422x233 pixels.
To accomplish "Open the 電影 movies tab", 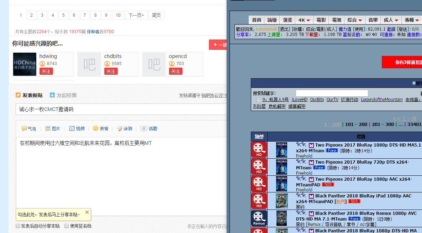I will click(321, 20).
